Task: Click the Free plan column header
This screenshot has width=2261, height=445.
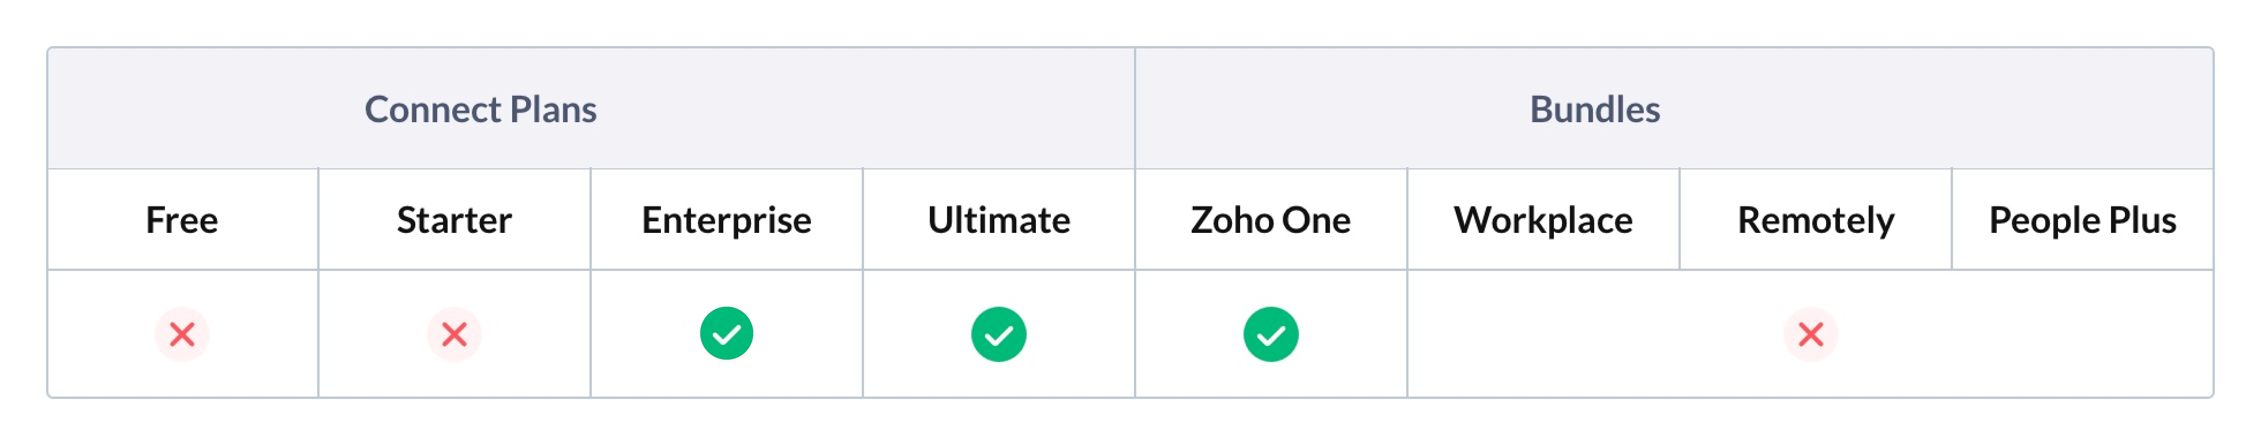Action: [x=182, y=220]
